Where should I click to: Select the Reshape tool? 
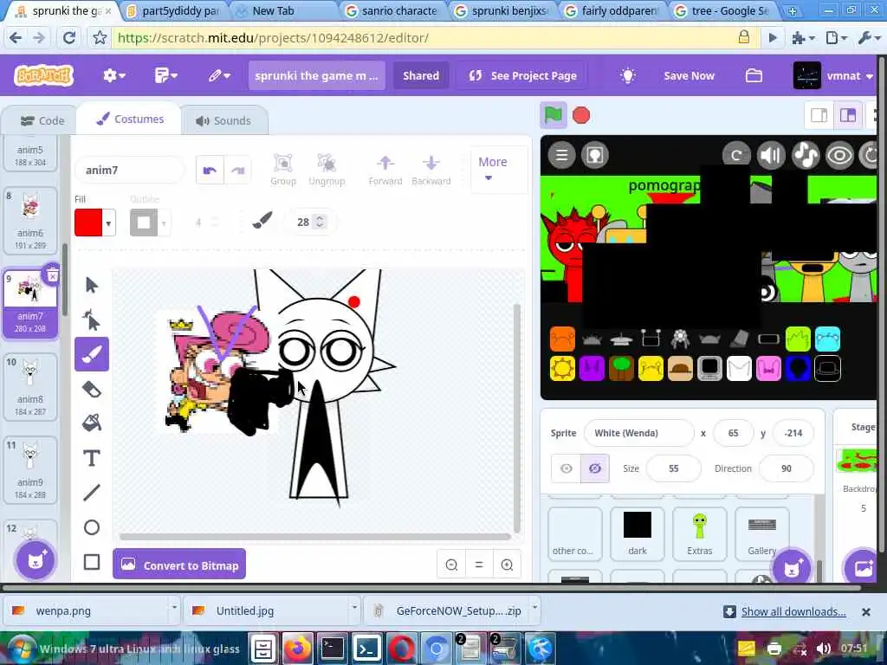click(92, 320)
